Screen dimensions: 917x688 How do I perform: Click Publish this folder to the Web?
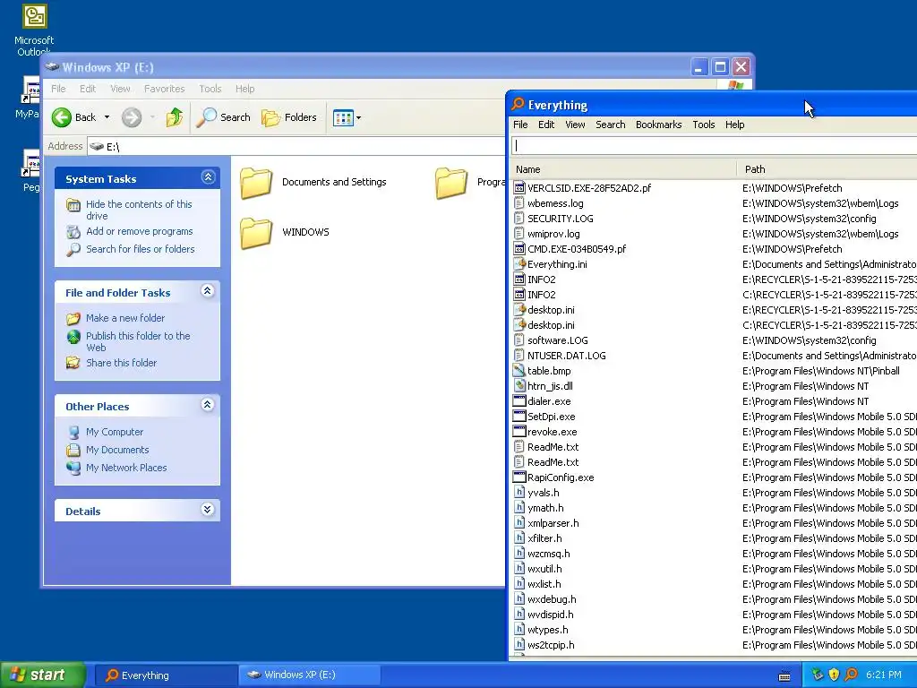coord(138,341)
